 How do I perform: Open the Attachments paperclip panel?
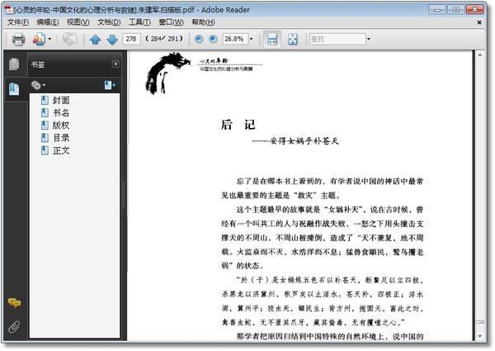point(14,327)
